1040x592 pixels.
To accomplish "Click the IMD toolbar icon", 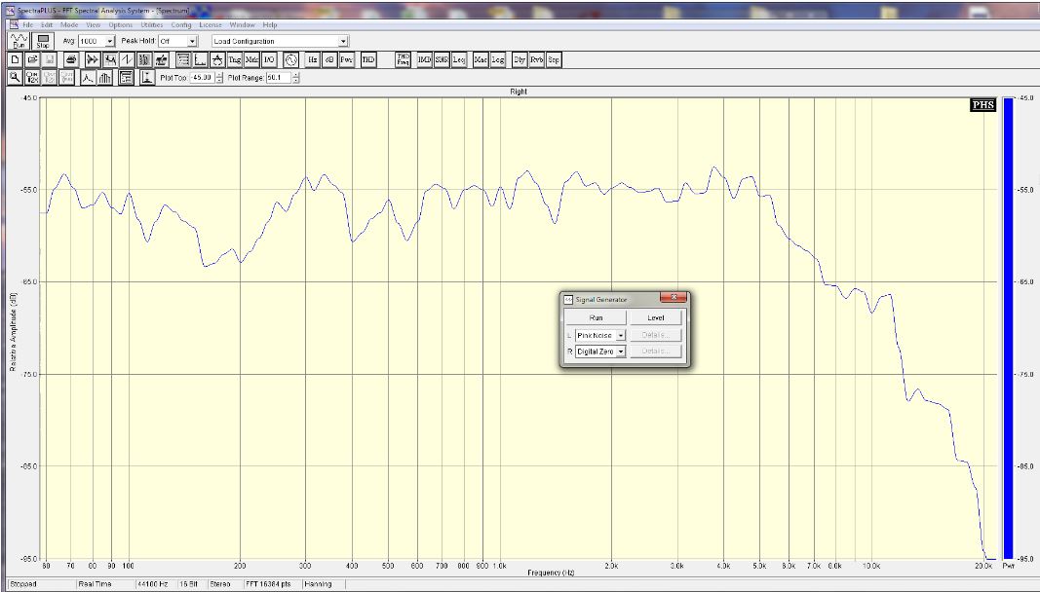I will tap(425, 59).
